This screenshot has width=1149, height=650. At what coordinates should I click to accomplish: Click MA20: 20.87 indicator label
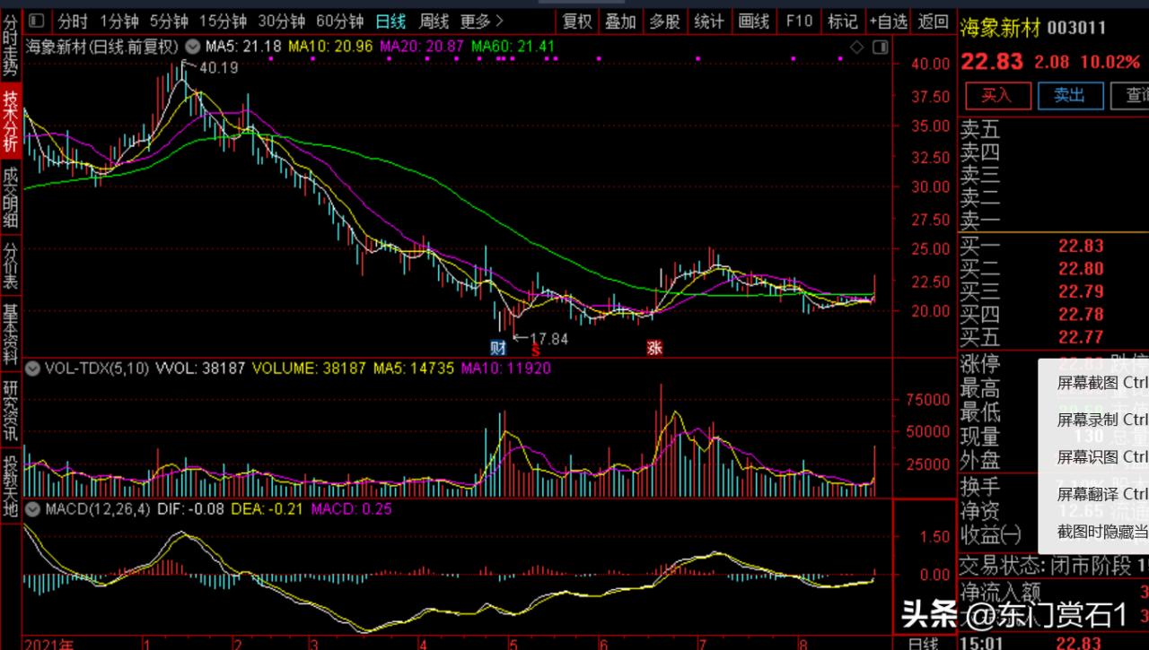pos(422,47)
